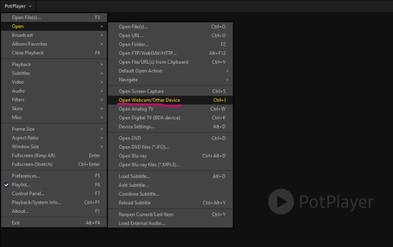Select Open Folder... entry
This screenshot has height=247, width=393.
click(134, 44)
